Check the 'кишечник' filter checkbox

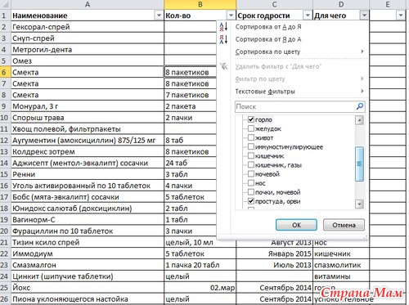click(251, 155)
